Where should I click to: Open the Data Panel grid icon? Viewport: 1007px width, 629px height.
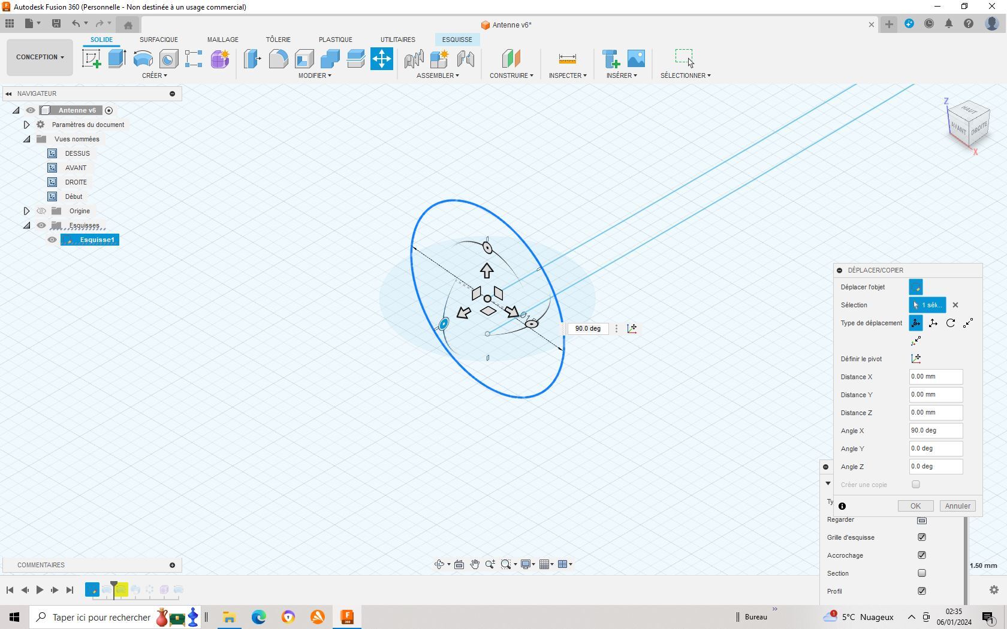pyautogui.click(x=10, y=23)
